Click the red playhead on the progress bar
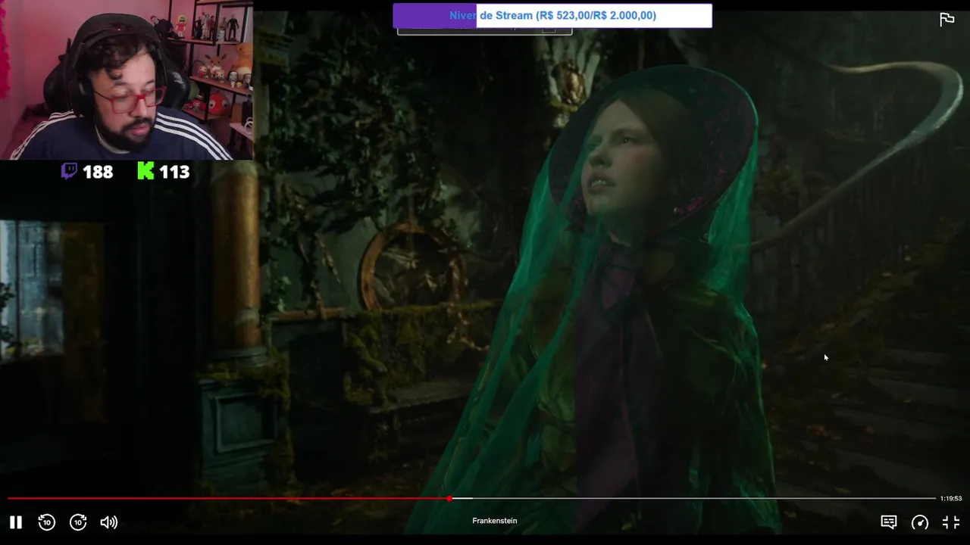The width and height of the screenshot is (970, 545). [449, 498]
